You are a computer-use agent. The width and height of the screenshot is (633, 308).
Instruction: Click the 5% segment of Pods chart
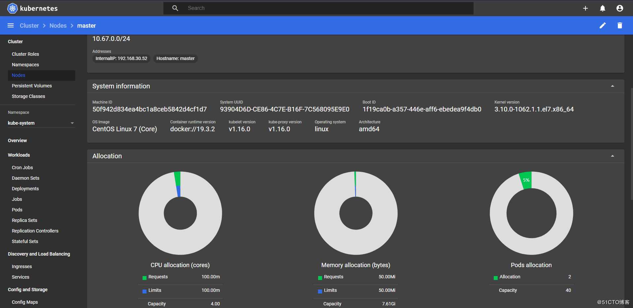526,180
